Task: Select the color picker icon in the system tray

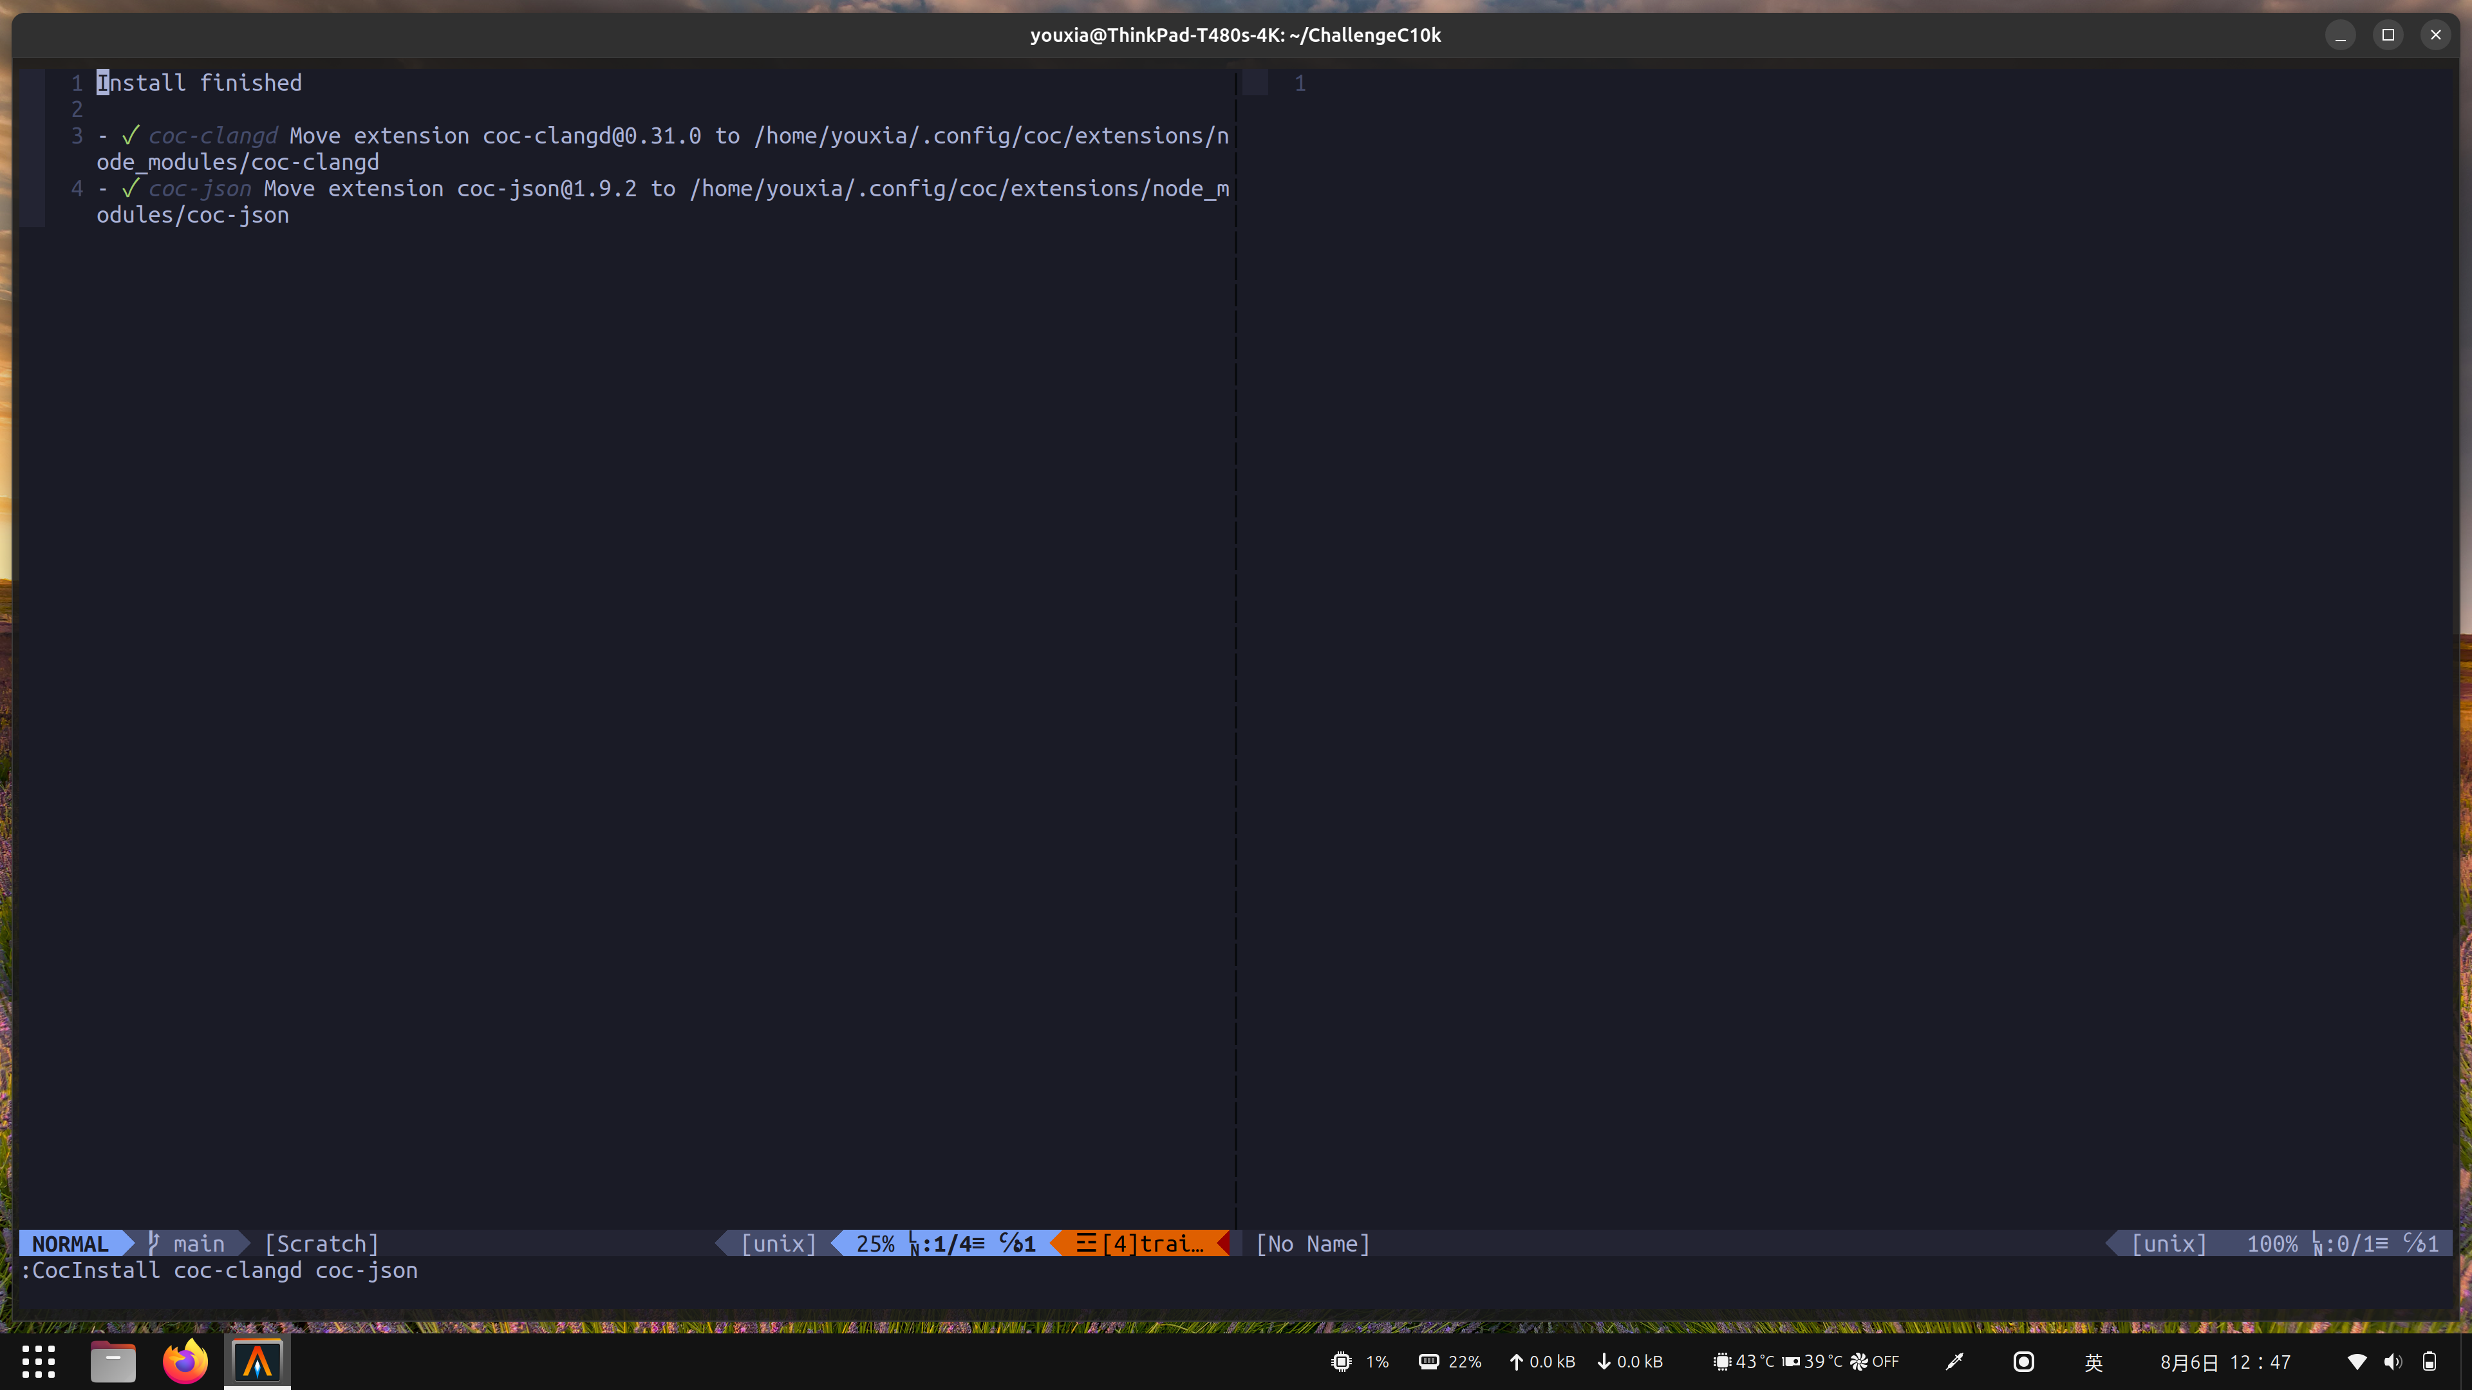Action: click(x=1955, y=1360)
